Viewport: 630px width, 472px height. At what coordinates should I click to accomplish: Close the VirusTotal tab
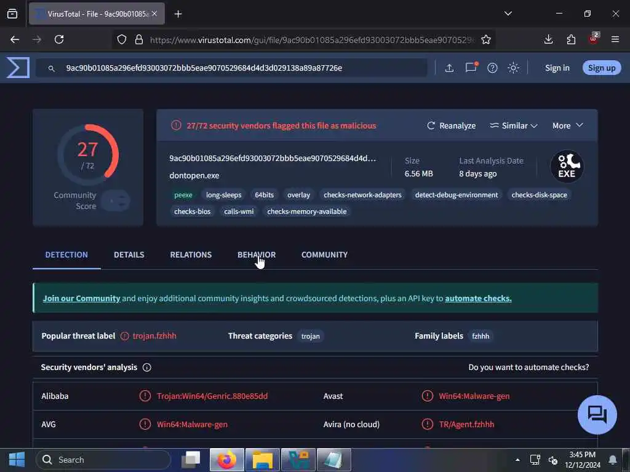coord(154,14)
